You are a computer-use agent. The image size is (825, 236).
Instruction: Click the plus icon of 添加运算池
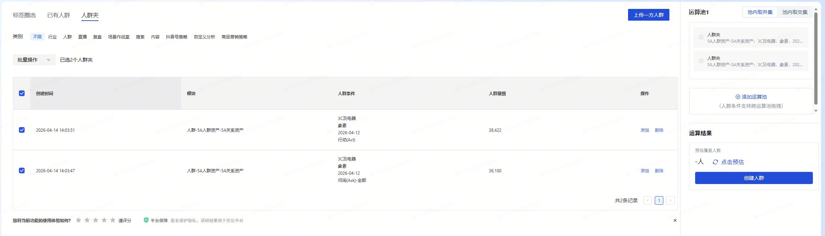(x=738, y=97)
